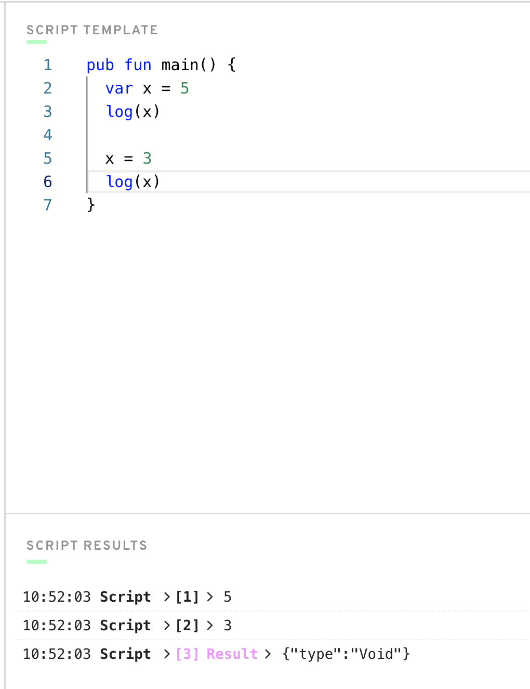
Task: Click the number 3 on line 5
Action: point(147,158)
